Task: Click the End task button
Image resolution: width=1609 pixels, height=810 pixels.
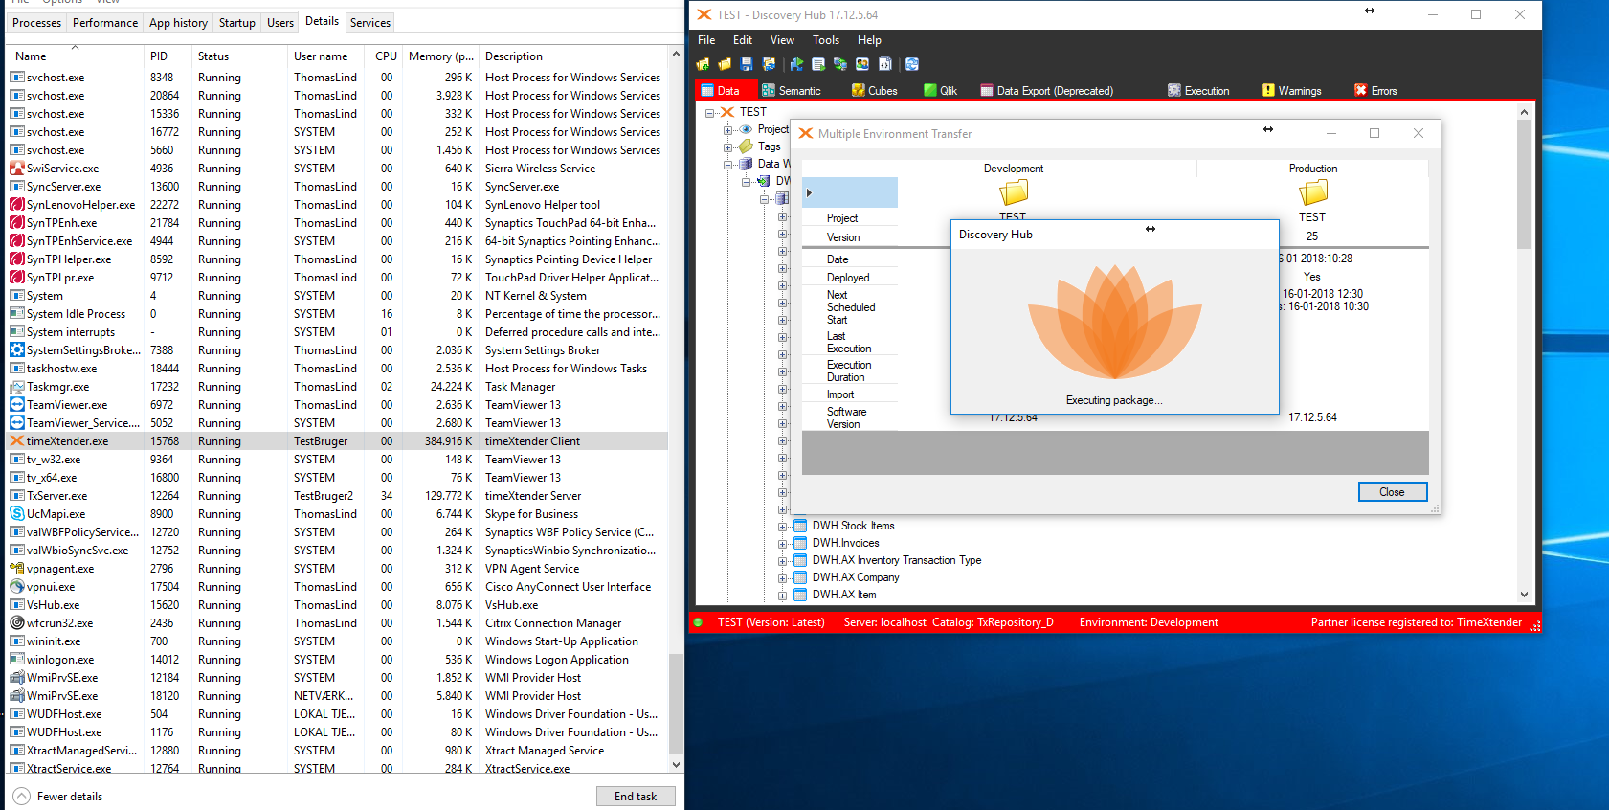Action: (x=636, y=797)
